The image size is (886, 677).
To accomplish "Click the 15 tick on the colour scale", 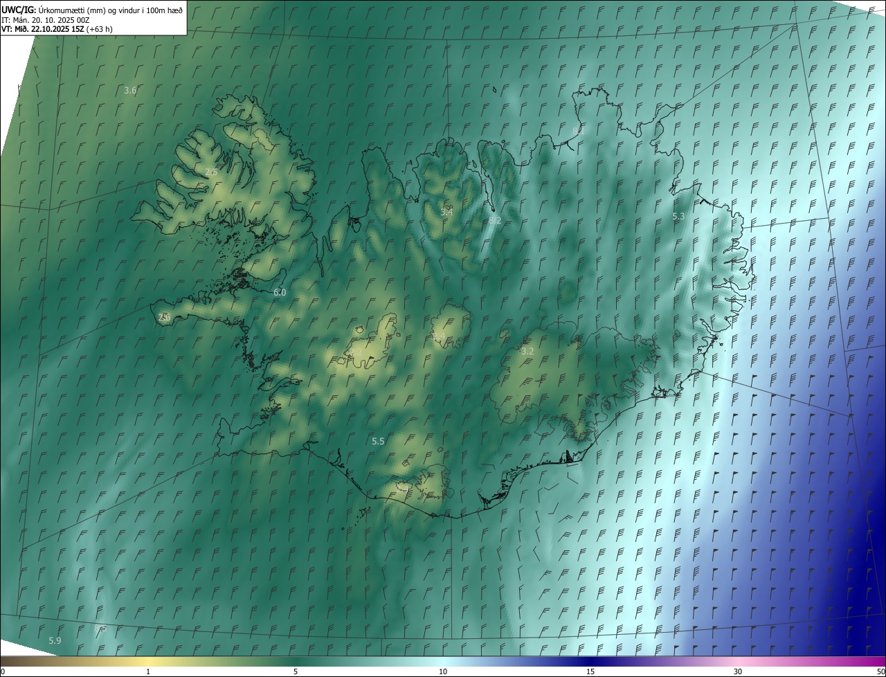I will (590, 671).
